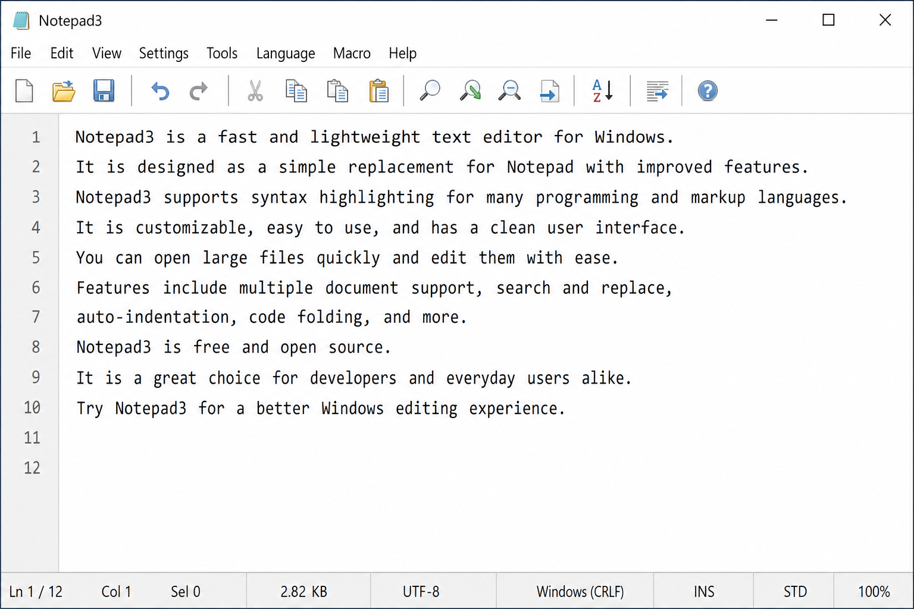The image size is (914, 609).
Task: Open help with the blue question mark icon
Action: [x=708, y=91]
